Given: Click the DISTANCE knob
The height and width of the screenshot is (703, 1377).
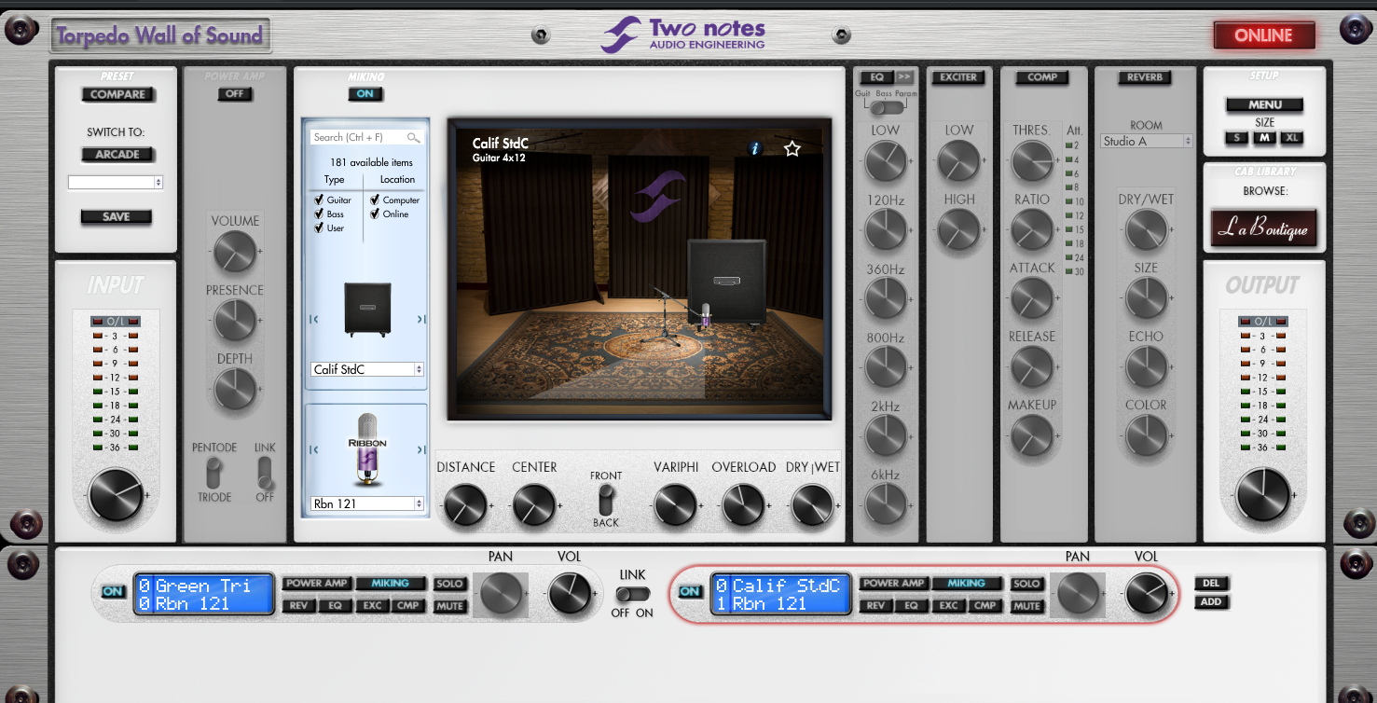Looking at the screenshot, I should (x=463, y=505).
